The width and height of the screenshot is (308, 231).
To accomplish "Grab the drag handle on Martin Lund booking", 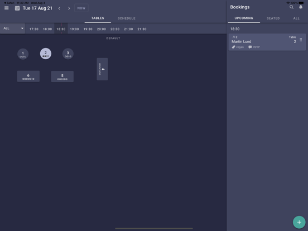I will coord(301,40).
